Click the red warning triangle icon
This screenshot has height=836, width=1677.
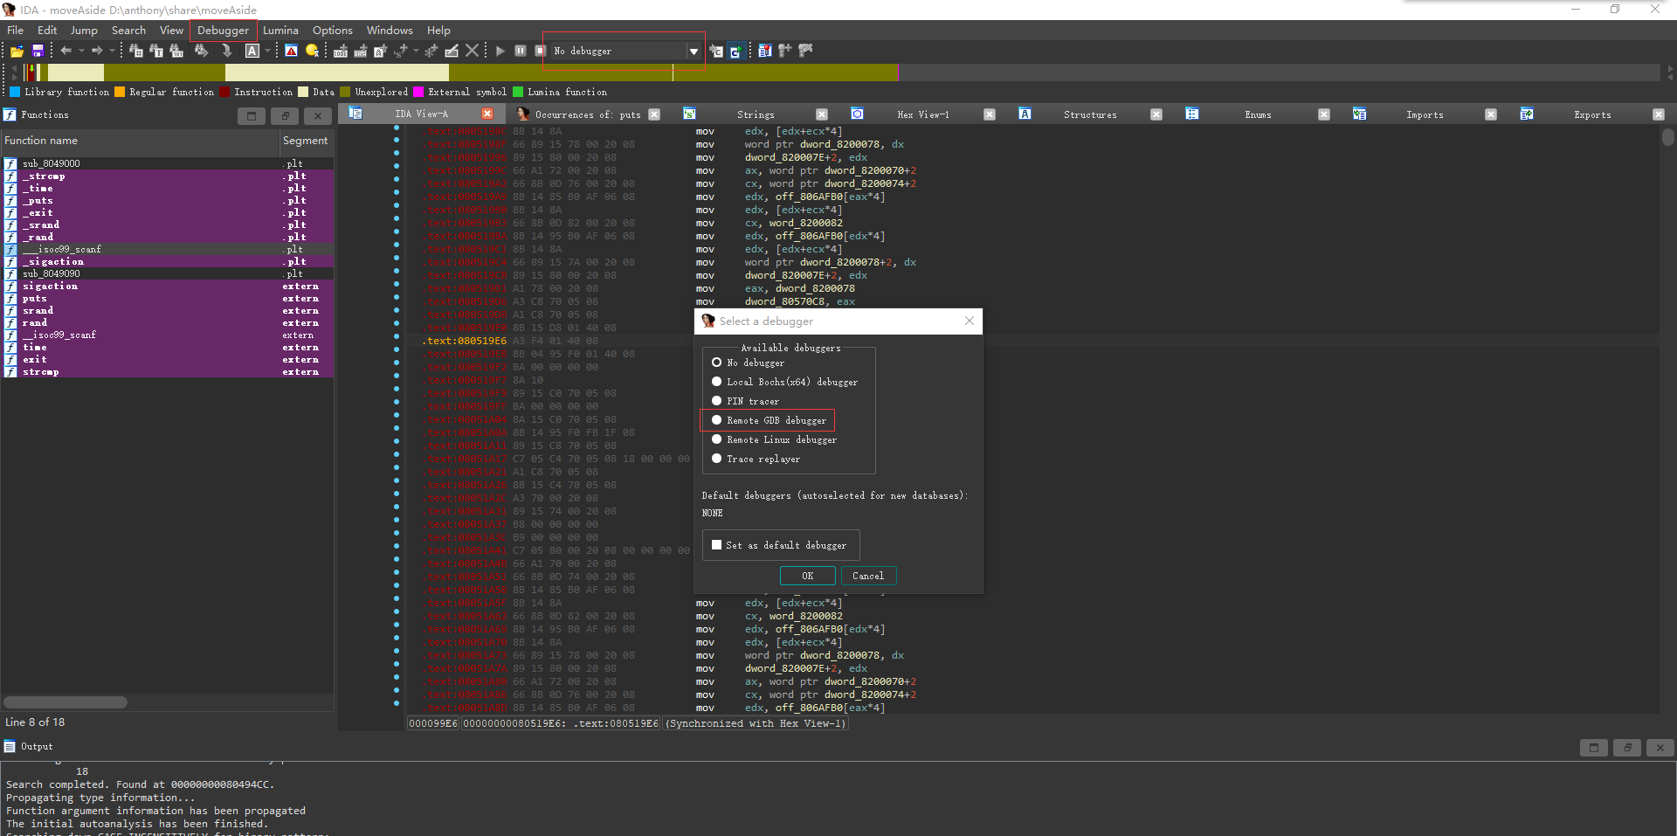[291, 51]
